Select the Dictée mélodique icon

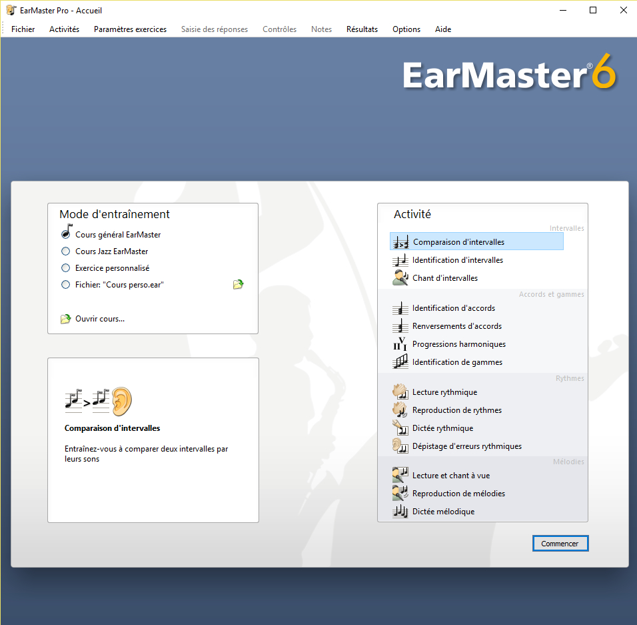coord(400,511)
